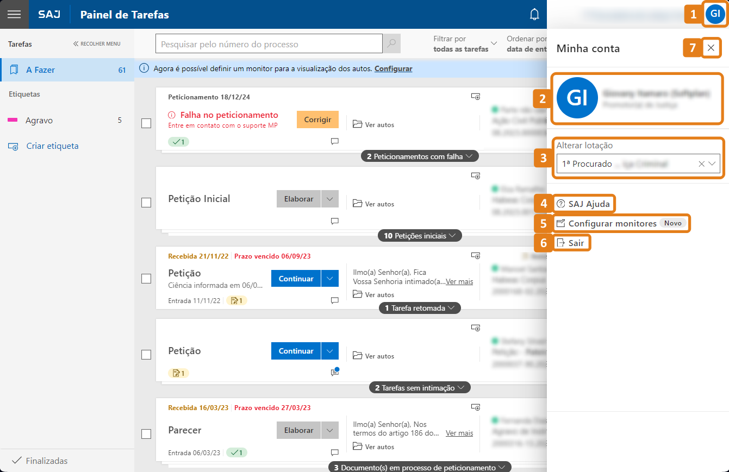Select the Petição Inicial task checkbox
This screenshot has height=472, width=729.
click(146, 203)
